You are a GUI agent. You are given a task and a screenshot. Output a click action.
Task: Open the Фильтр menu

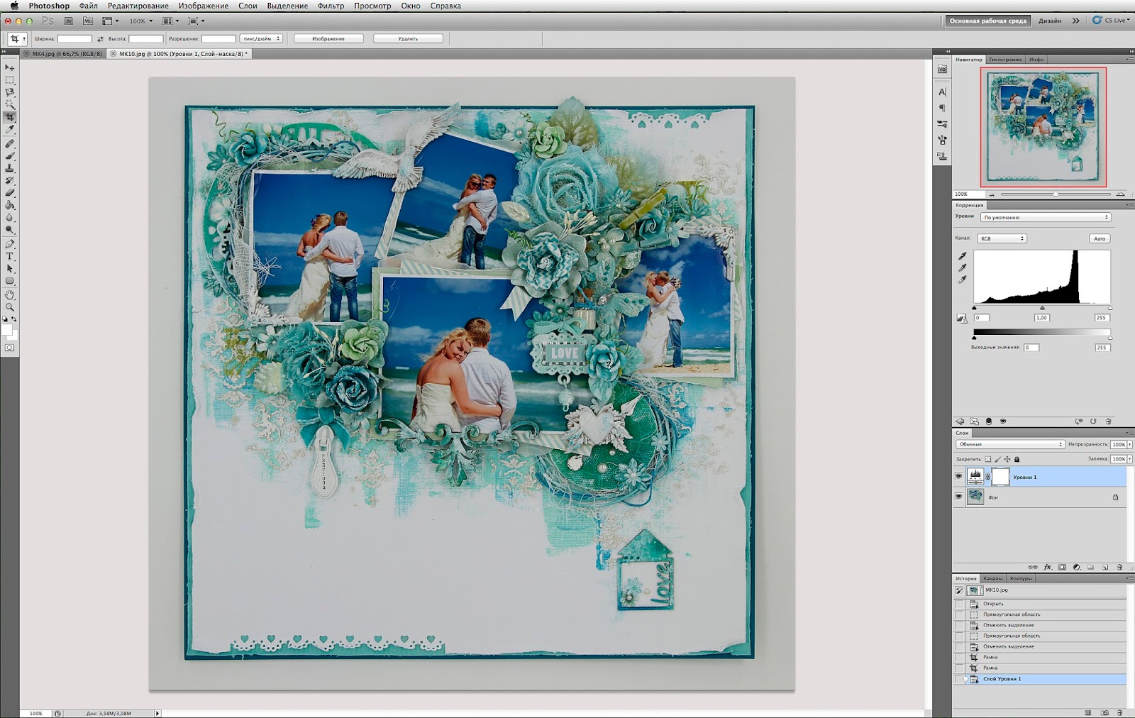[x=331, y=6]
